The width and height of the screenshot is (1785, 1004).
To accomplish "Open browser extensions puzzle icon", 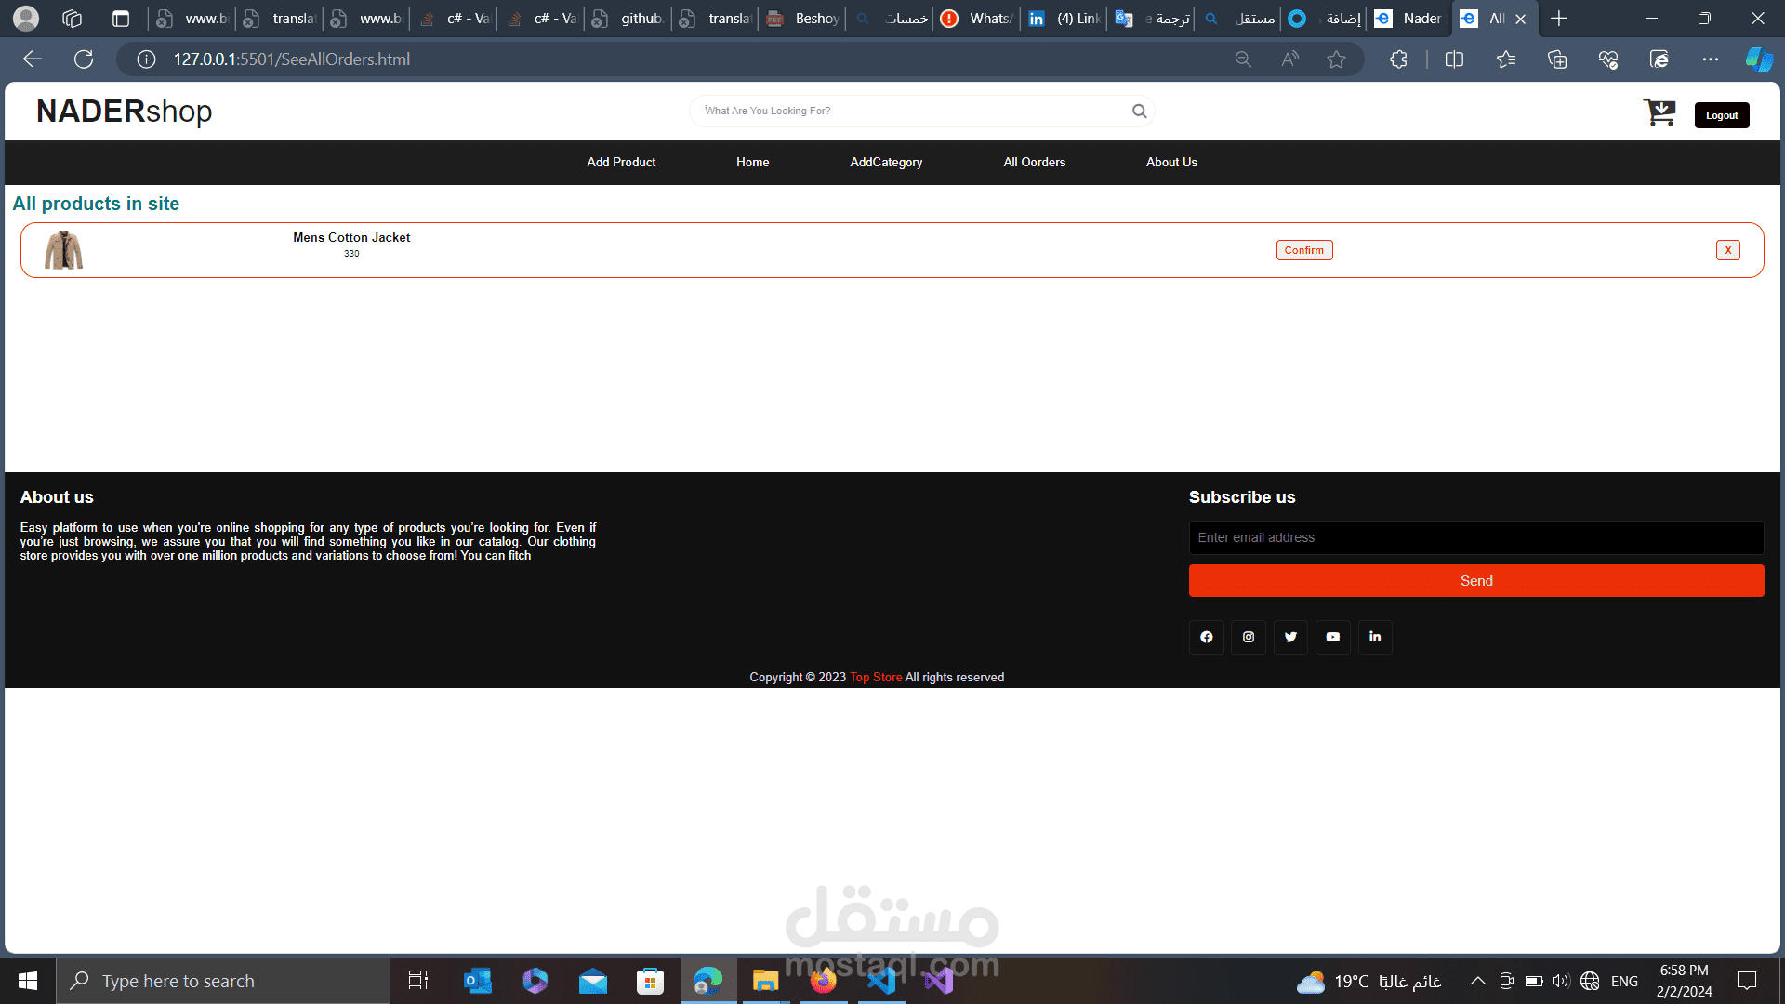I will click(x=1398, y=59).
